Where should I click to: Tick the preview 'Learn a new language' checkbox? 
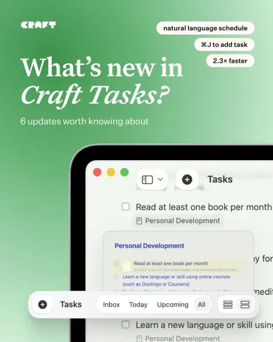point(116,277)
